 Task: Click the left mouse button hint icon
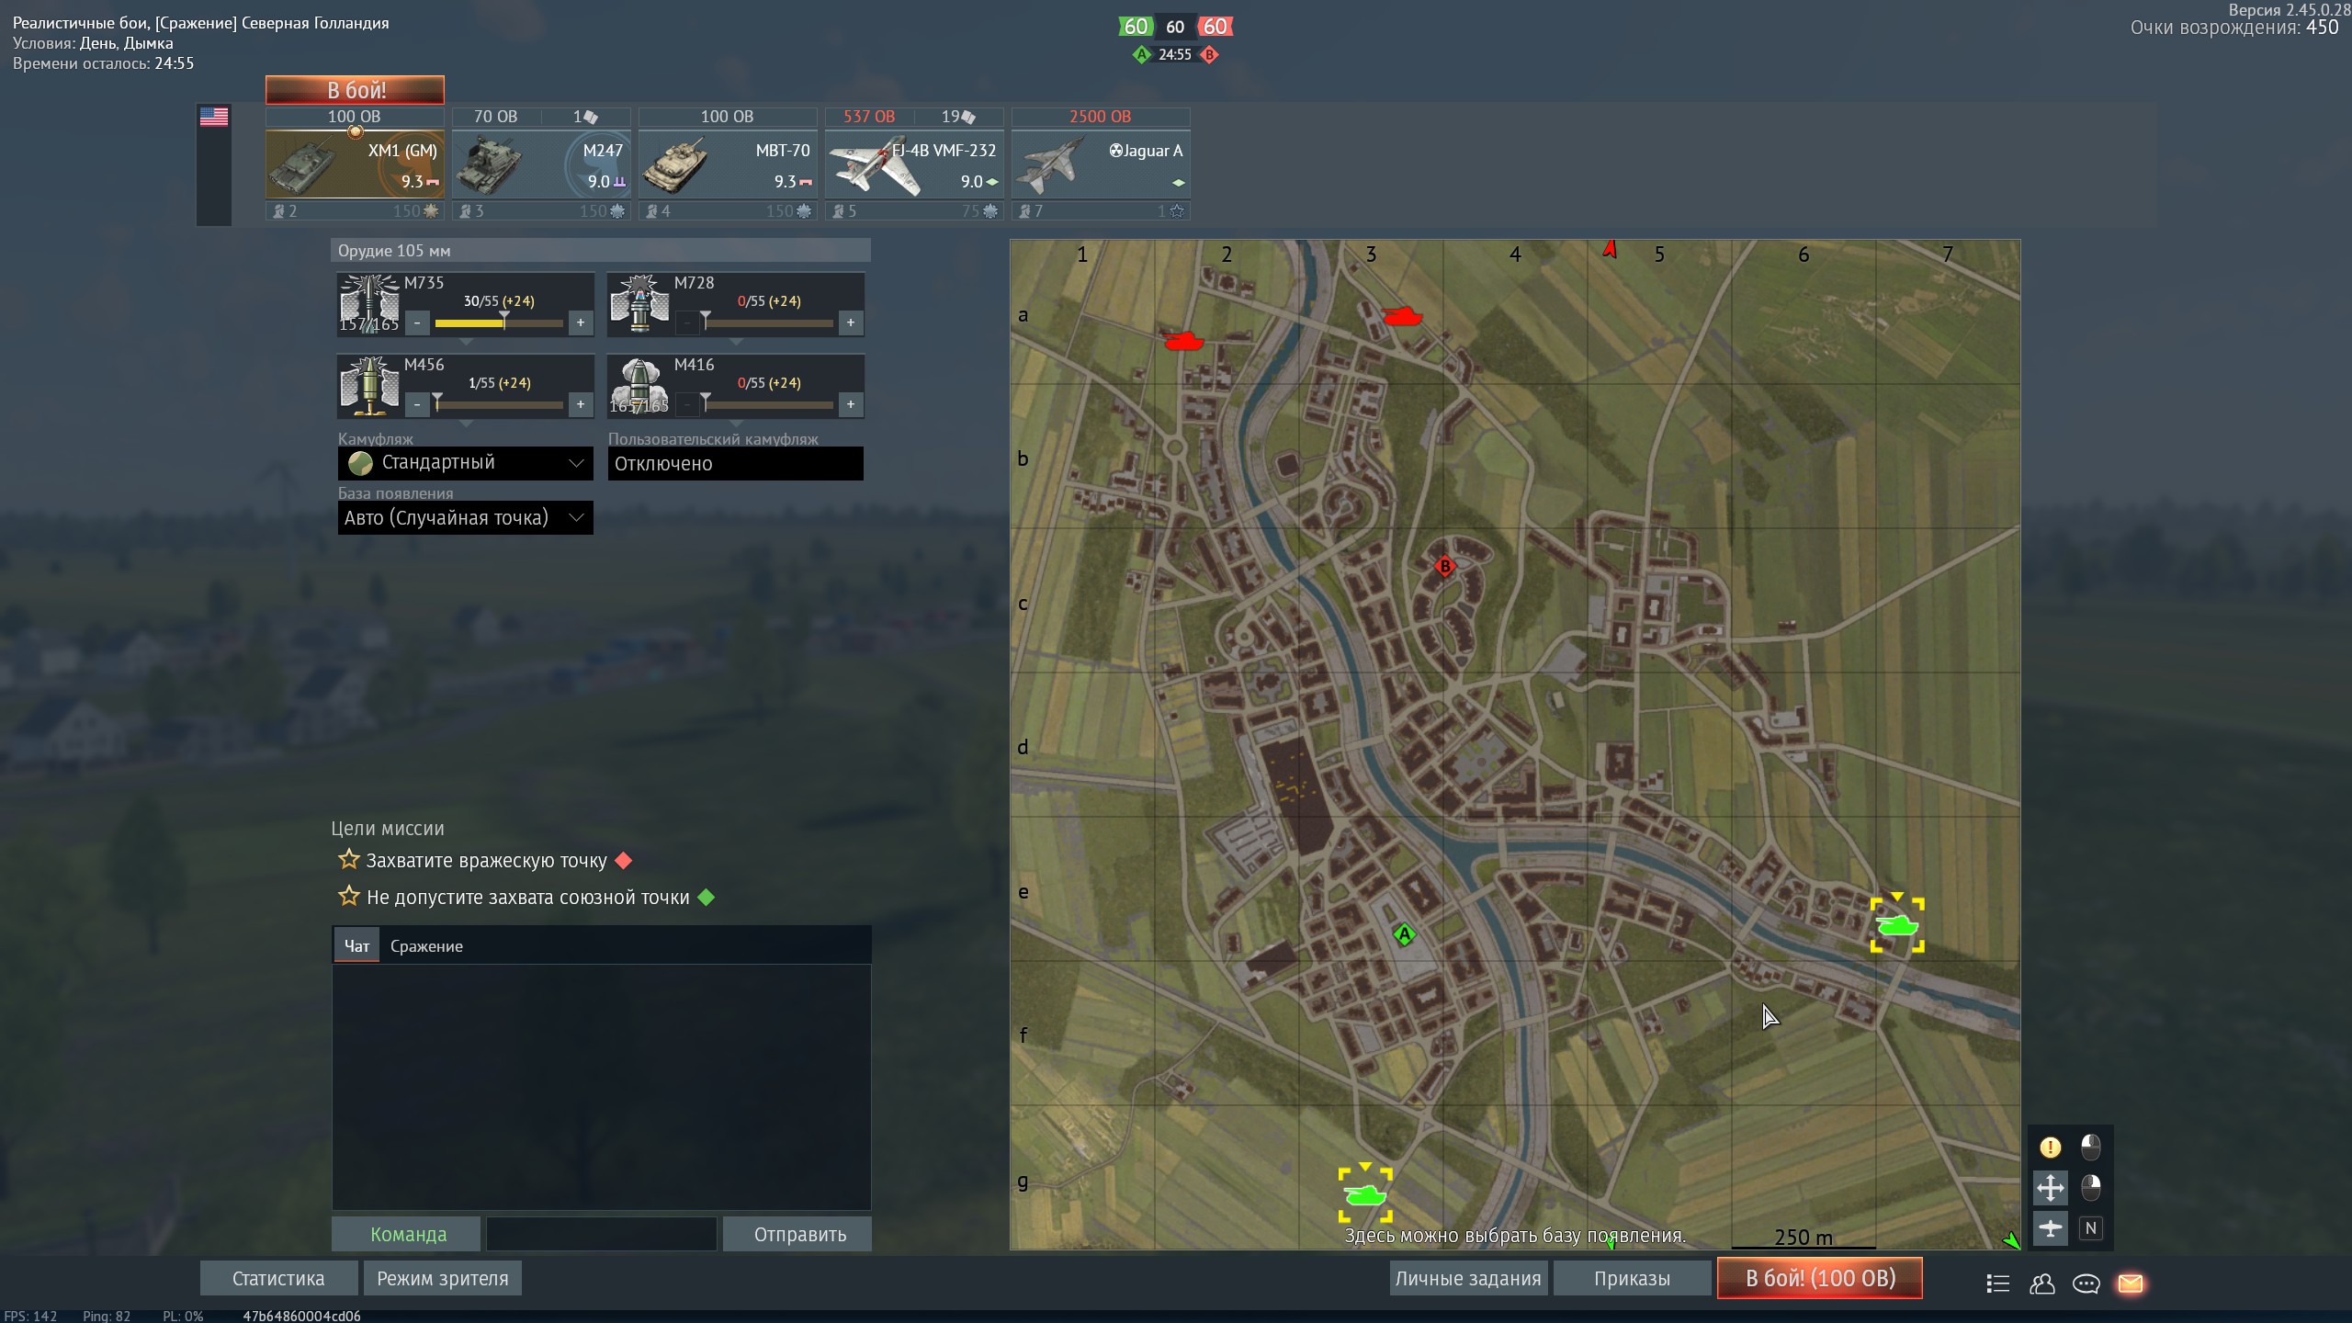(x=2091, y=1147)
